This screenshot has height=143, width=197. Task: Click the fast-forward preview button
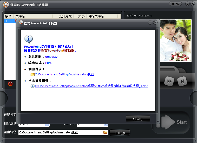(169, 81)
